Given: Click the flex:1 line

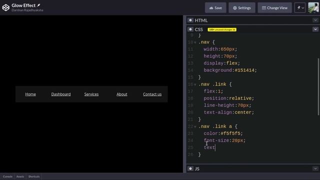Looking at the screenshot, I should coord(213,91).
